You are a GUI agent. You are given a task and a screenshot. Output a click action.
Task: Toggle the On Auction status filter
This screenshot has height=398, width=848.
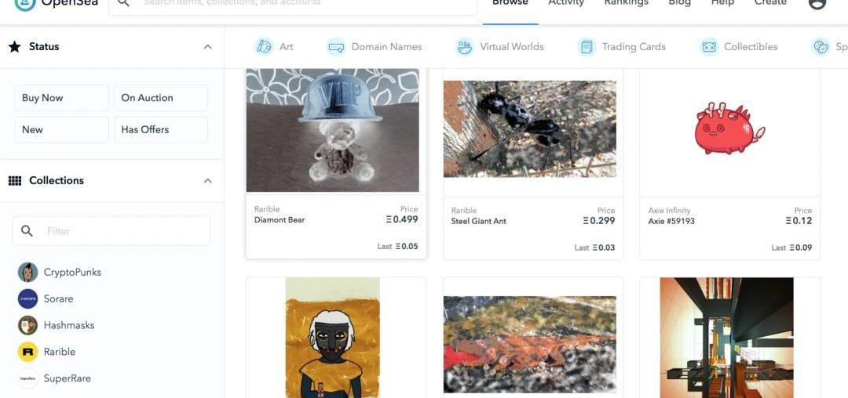[161, 98]
